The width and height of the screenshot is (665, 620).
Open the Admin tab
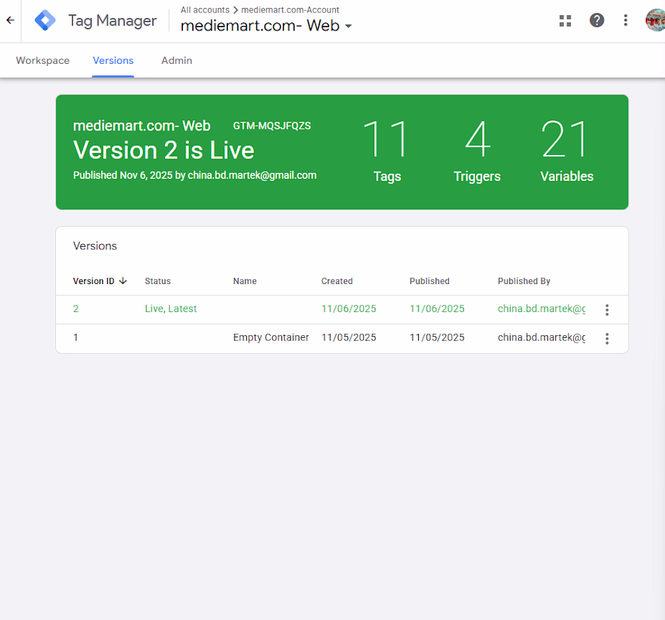coord(176,61)
